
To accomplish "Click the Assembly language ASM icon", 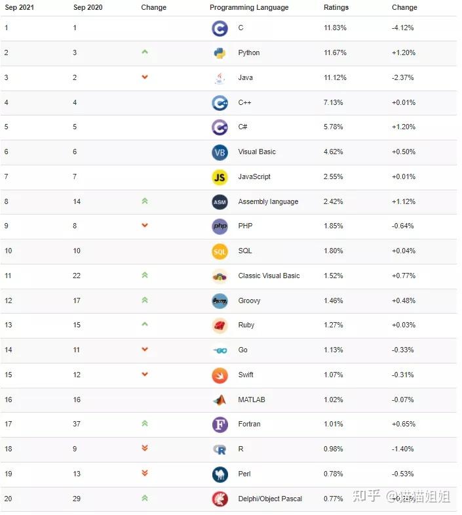I will point(220,202).
